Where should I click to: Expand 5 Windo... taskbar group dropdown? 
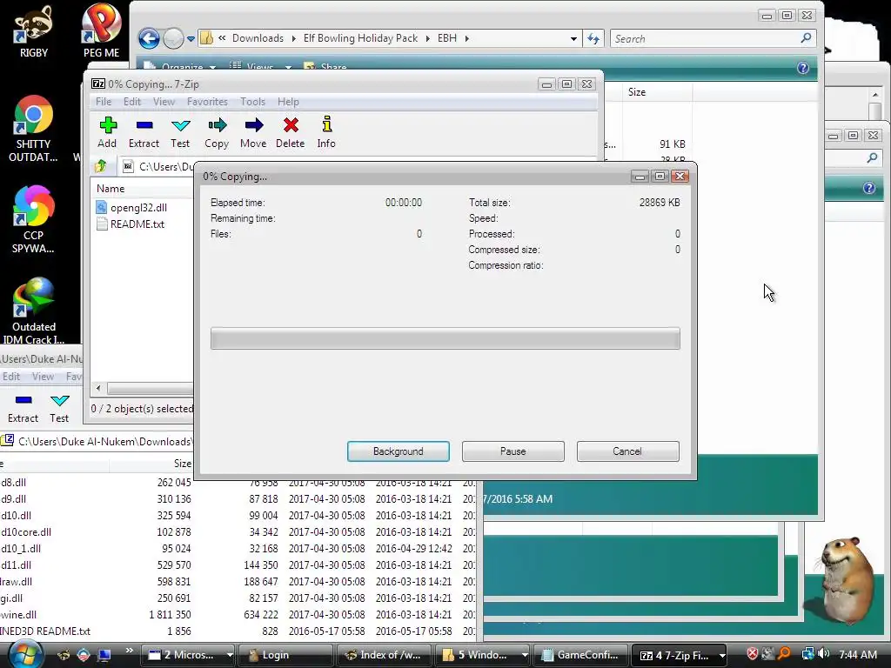tap(525, 655)
